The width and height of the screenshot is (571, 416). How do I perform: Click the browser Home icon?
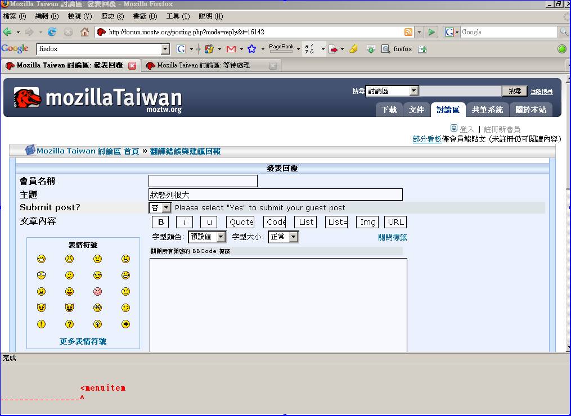(84, 32)
